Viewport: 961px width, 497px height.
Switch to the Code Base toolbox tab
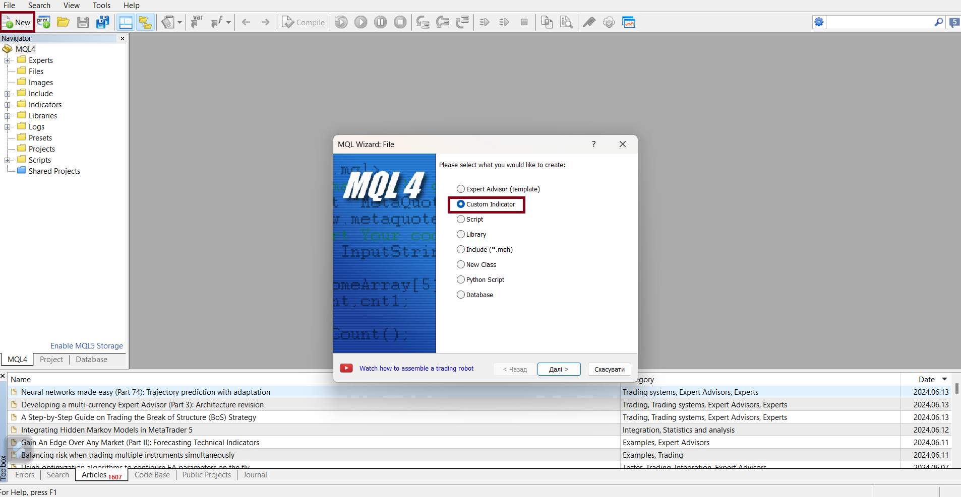tap(152, 475)
